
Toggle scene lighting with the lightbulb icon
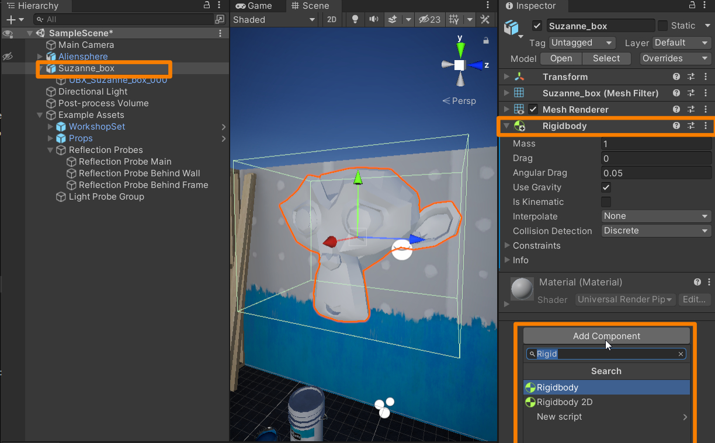coord(355,19)
